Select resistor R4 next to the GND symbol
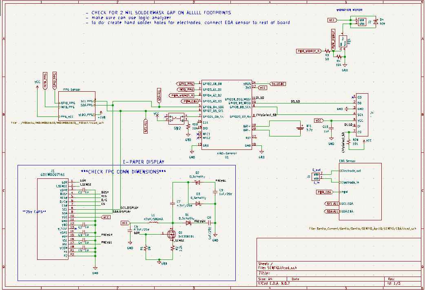 (339, 57)
